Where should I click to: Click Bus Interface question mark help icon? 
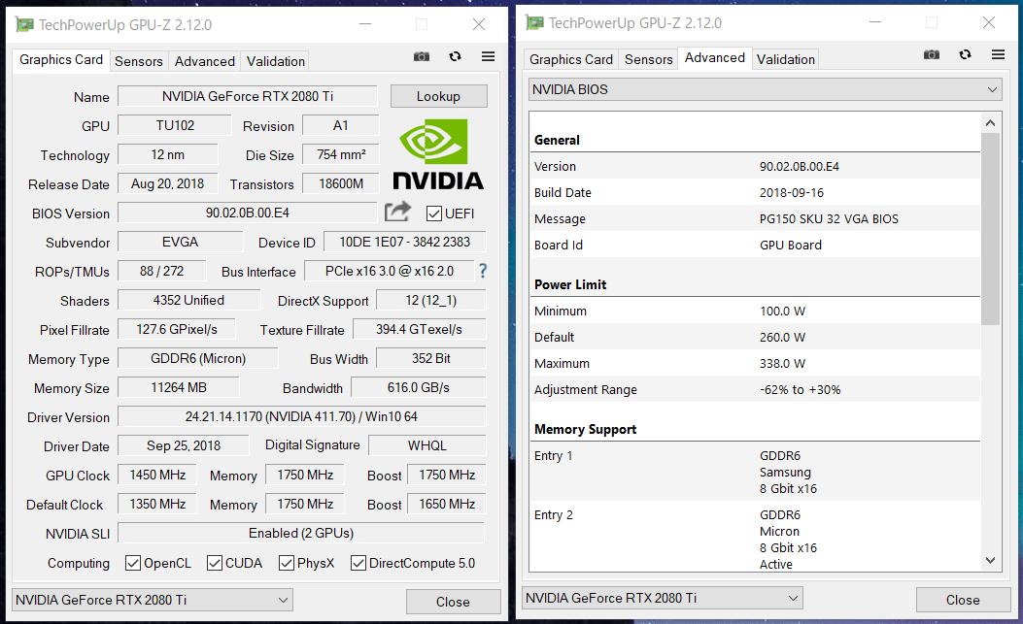pos(483,271)
